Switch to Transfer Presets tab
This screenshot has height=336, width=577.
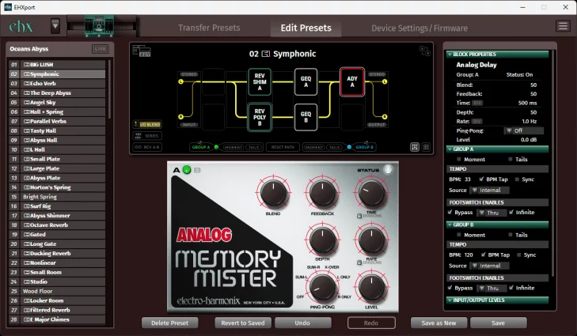click(x=209, y=28)
